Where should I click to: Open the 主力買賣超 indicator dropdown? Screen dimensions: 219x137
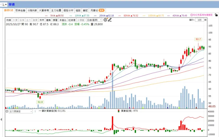click(21, 112)
